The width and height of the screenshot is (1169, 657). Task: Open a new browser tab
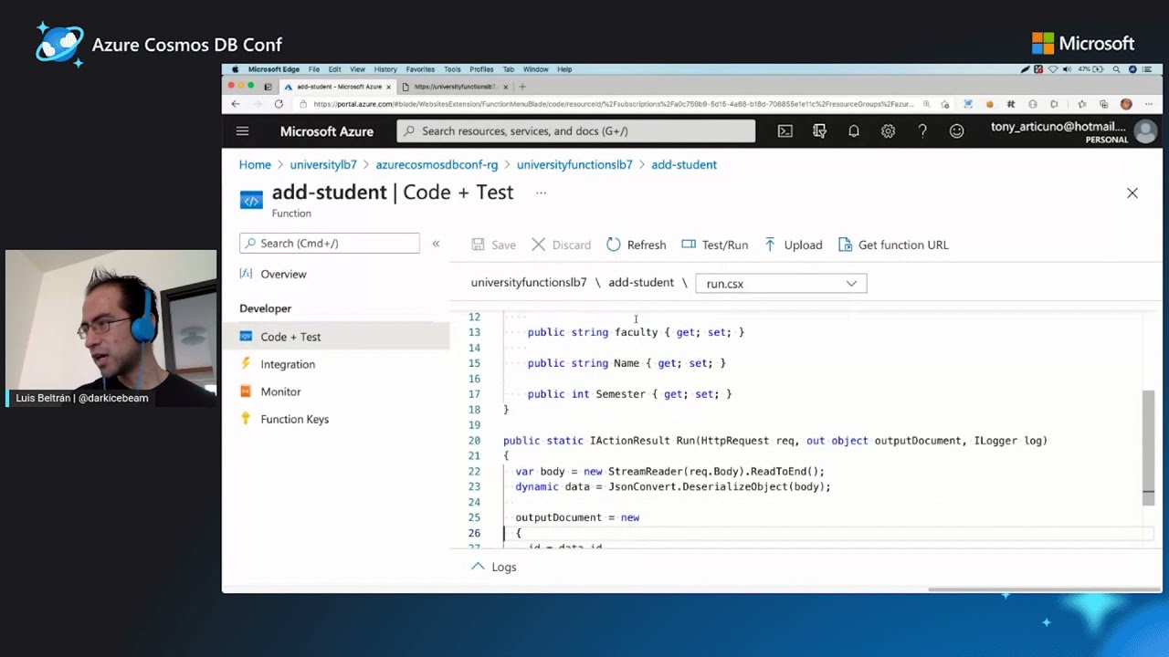pos(522,87)
